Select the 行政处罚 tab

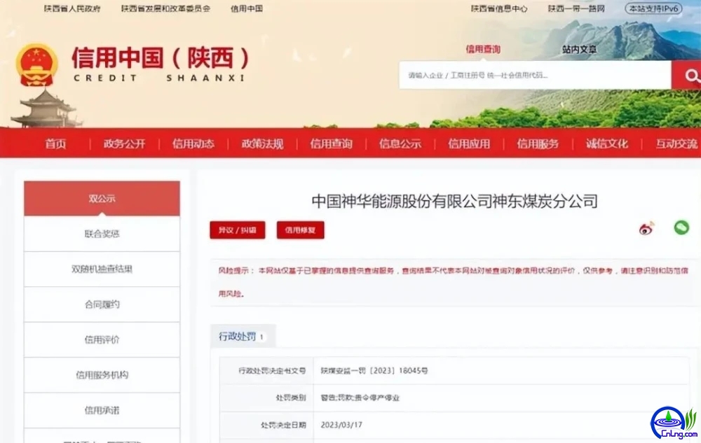[243, 337]
